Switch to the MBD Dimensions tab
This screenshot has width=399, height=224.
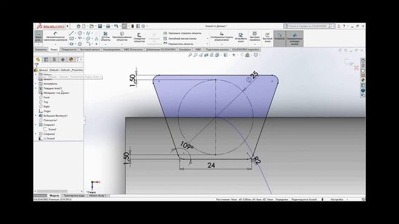133,50
